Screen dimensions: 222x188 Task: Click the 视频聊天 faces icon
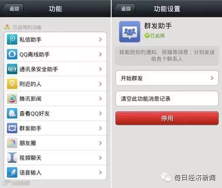[x=12, y=157]
